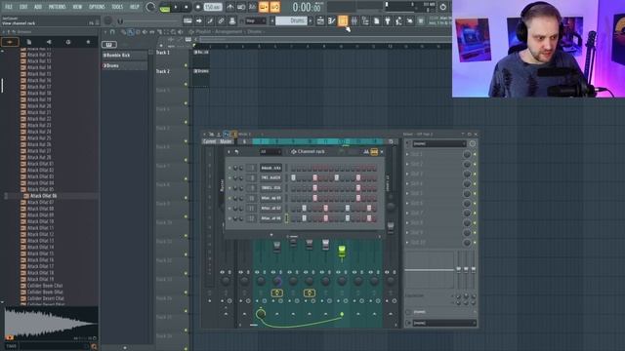Open the TOOLS menu
Image resolution: width=625 pixels, height=351 pixels.
pos(117,7)
